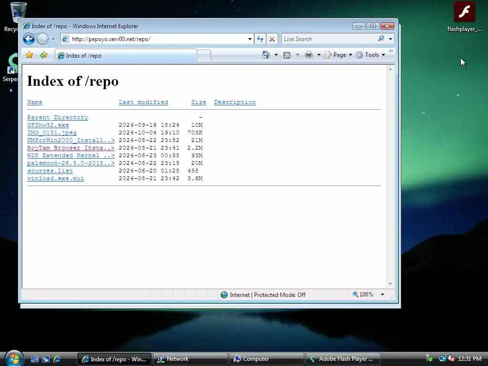The height and width of the screenshot is (366, 488).
Task: Open the Parent Directory link
Action: (58, 117)
